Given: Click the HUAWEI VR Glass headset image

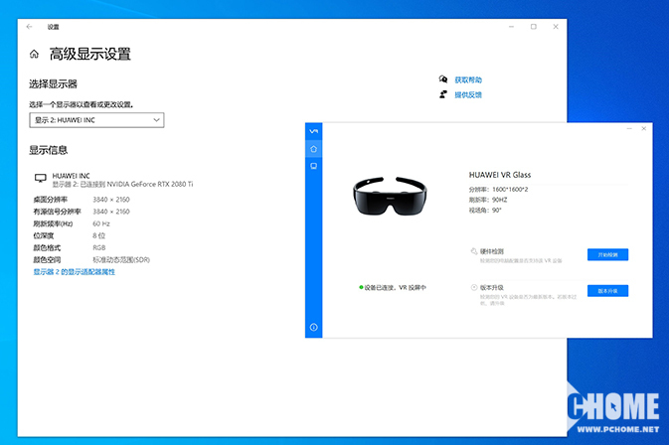Looking at the screenshot, I should (390, 196).
